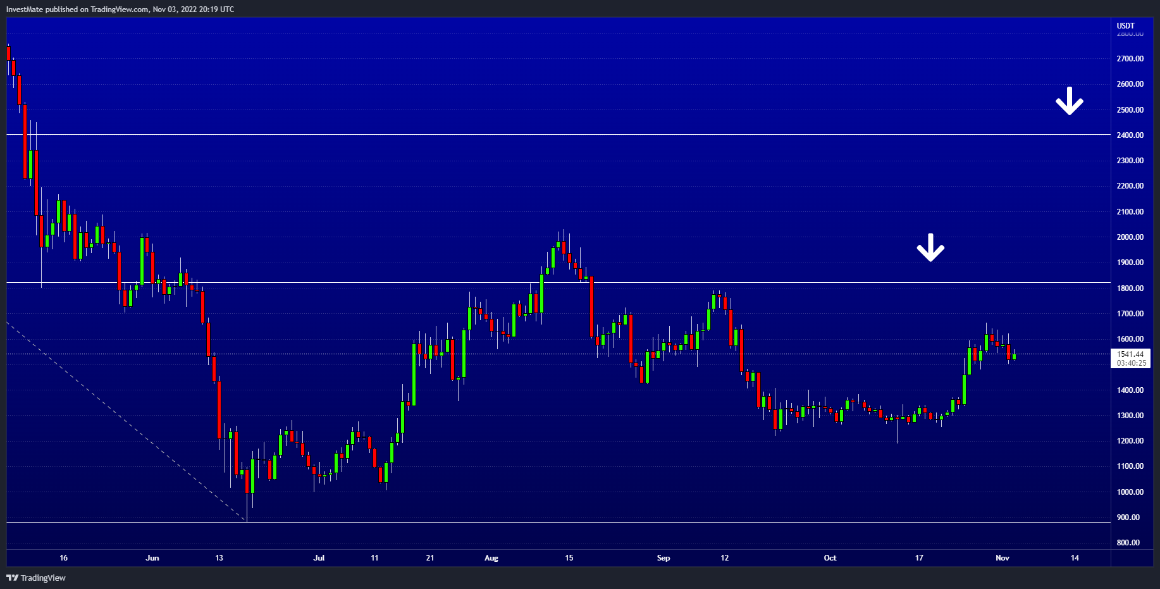Click the date label 17 on the time axis
The width and height of the screenshot is (1160, 589).
pyautogui.click(x=919, y=558)
